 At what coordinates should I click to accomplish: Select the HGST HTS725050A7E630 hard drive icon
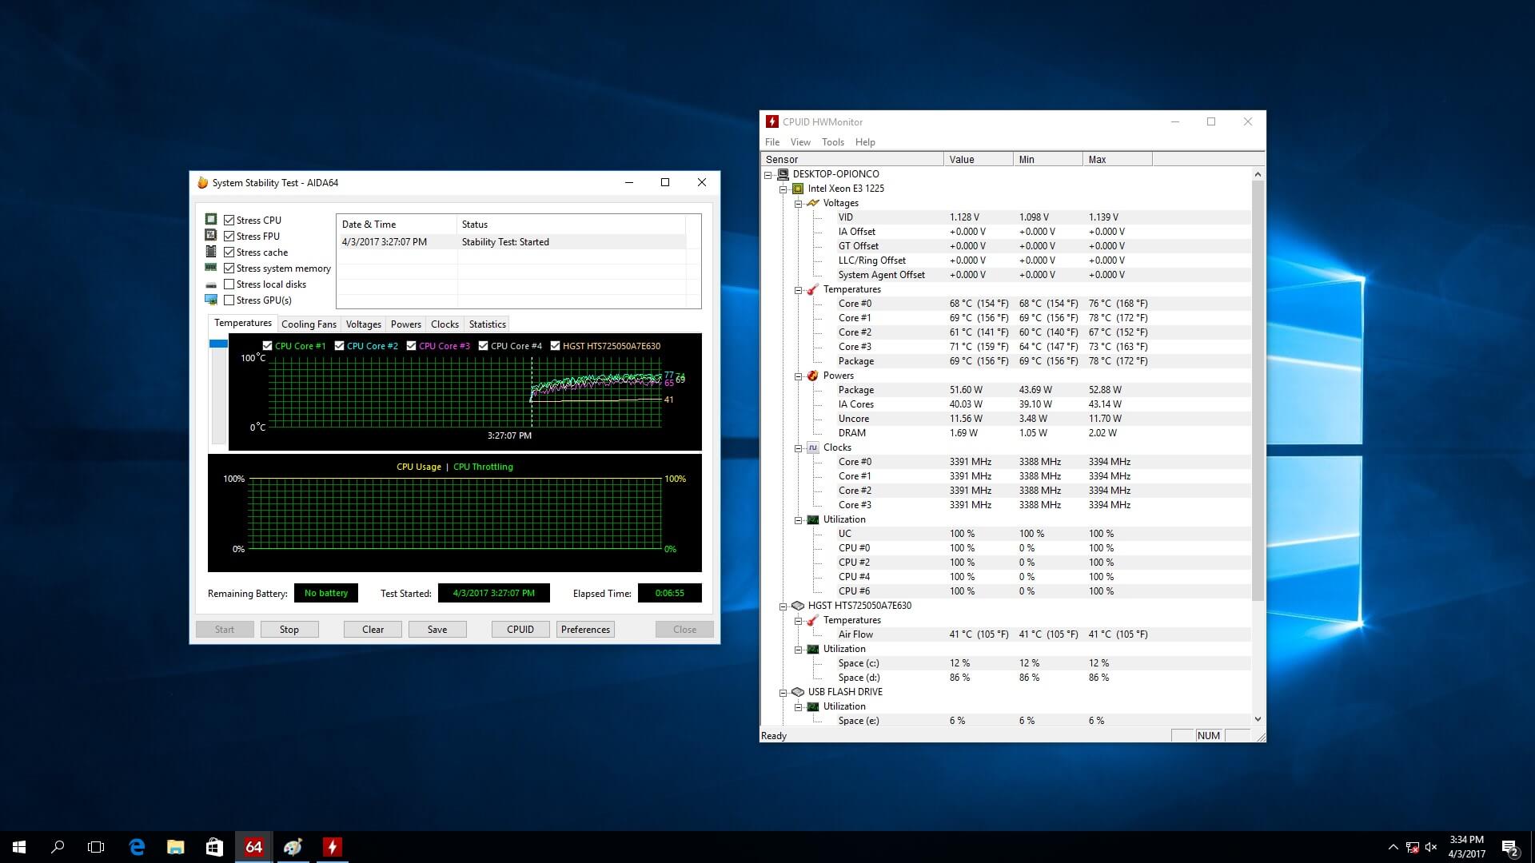[x=798, y=606]
